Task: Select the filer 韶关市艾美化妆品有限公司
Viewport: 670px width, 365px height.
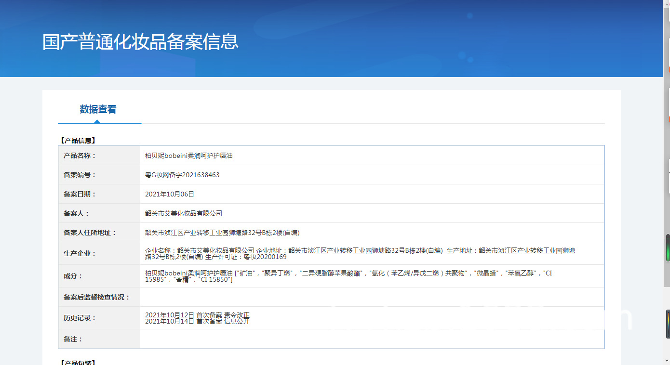Action: [183, 213]
